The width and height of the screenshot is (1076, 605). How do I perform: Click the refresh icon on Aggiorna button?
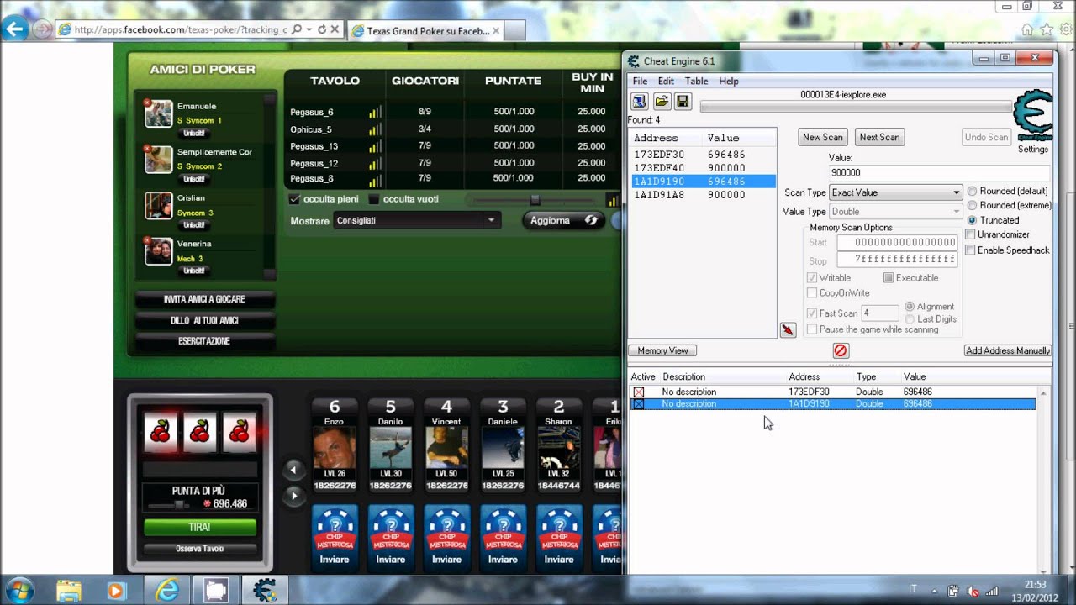(591, 220)
